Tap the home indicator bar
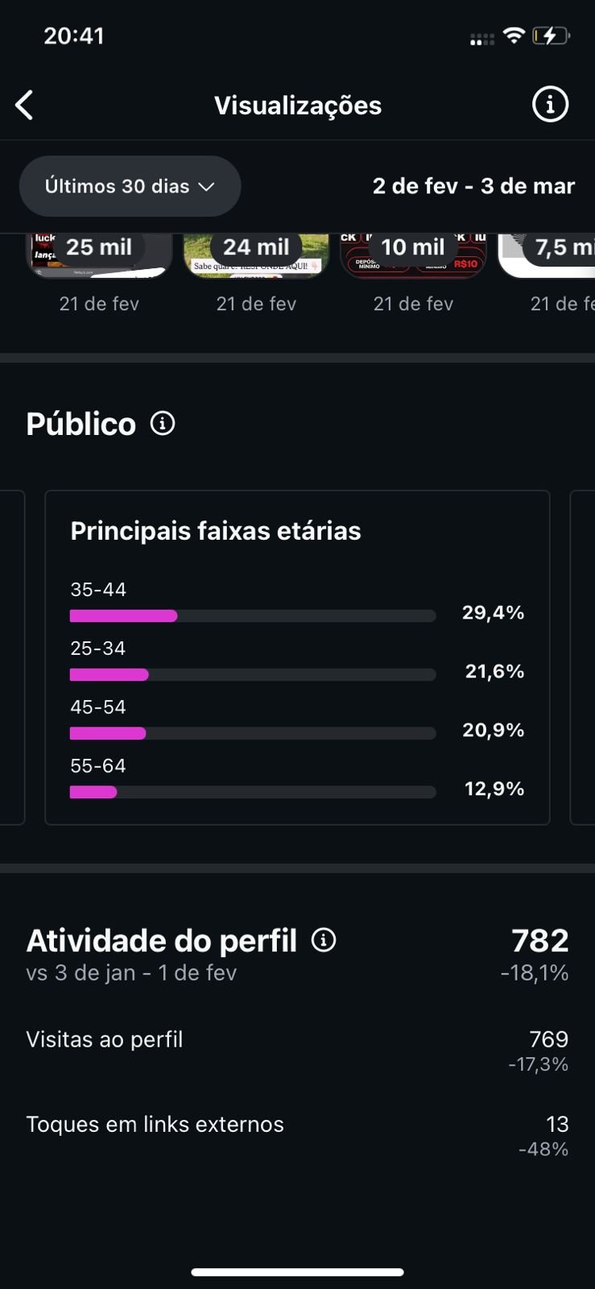Image resolution: width=595 pixels, height=1289 pixels. click(297, 1272)
